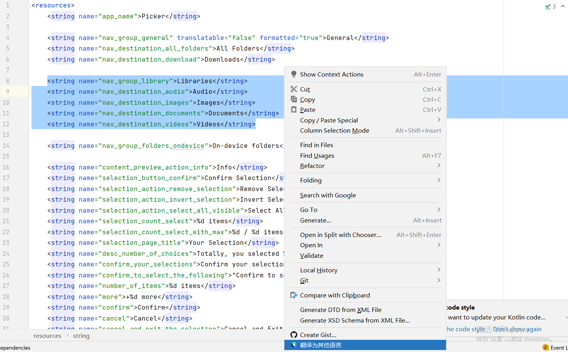
Task: Click nav_destination_download line
Action: (x=161, y=59)
